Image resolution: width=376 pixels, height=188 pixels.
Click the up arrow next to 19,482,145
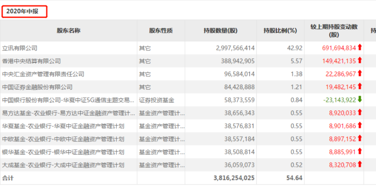(359, 86)
